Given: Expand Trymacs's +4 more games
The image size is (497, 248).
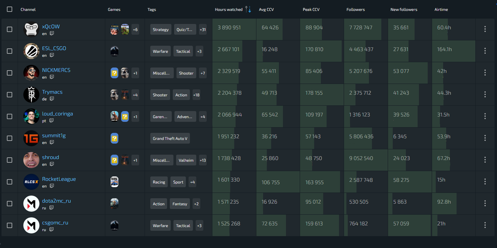Looking at the screenshot, I should 135,95.
